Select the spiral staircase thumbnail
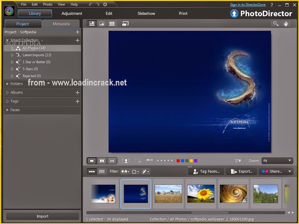Screen dimensions: 299x224 click(233, 193)
